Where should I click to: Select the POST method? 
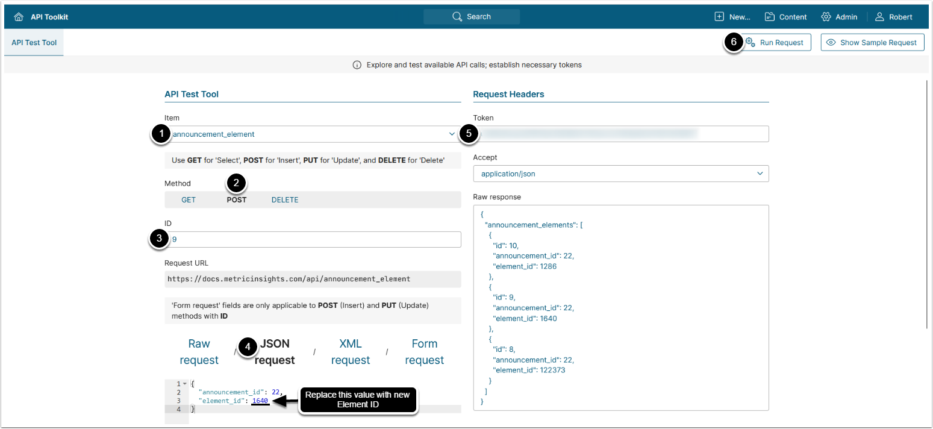pyautogui.click(x=237, y=200)
